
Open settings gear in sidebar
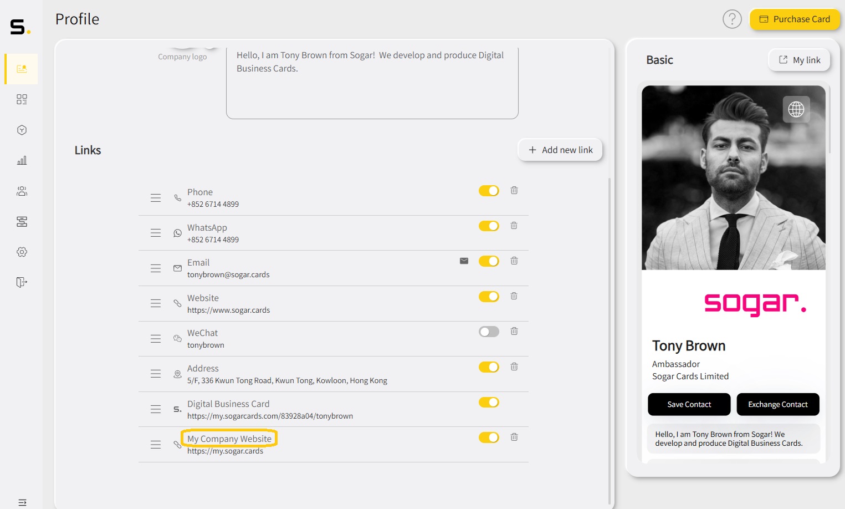pos(22,252)
